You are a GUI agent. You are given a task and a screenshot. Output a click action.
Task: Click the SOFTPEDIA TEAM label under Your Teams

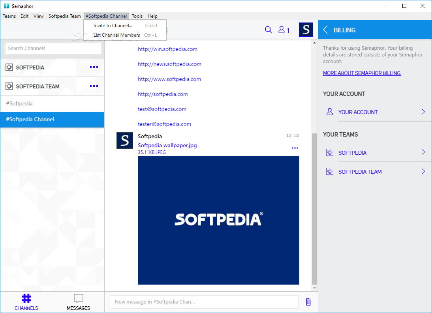(x=360, y=172)
